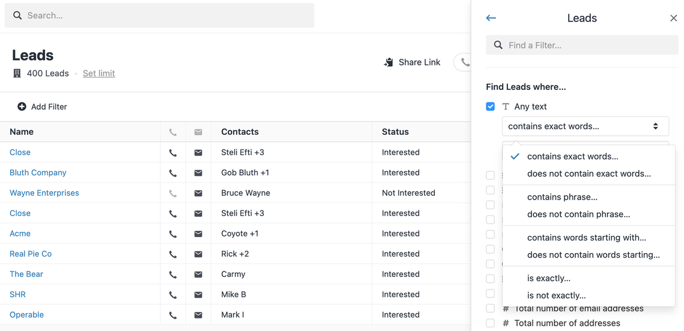The height and width of the screenshot is (331, 684).
Task: Click the phone icon in the Operable row
Action: pyautogui.click(x=173, y=315)
